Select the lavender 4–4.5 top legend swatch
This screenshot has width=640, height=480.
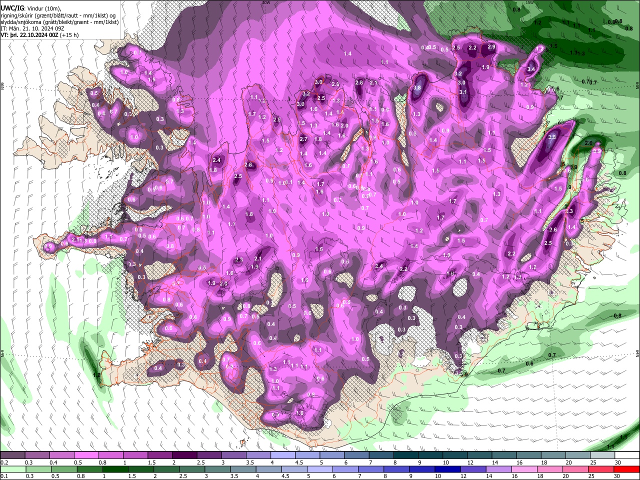coord(282,455)
